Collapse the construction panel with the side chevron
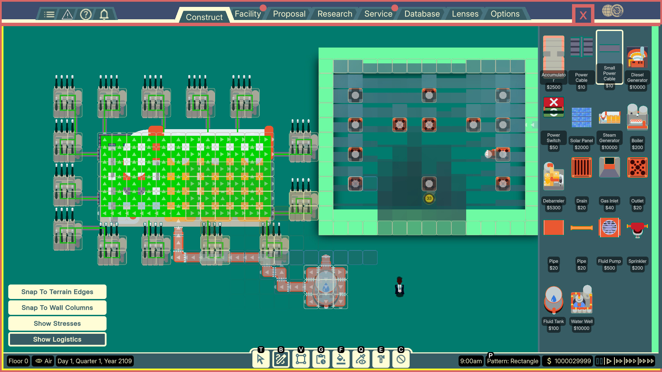 533,125
